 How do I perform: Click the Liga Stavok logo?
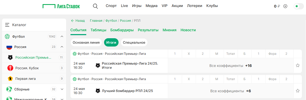point(61,6)
